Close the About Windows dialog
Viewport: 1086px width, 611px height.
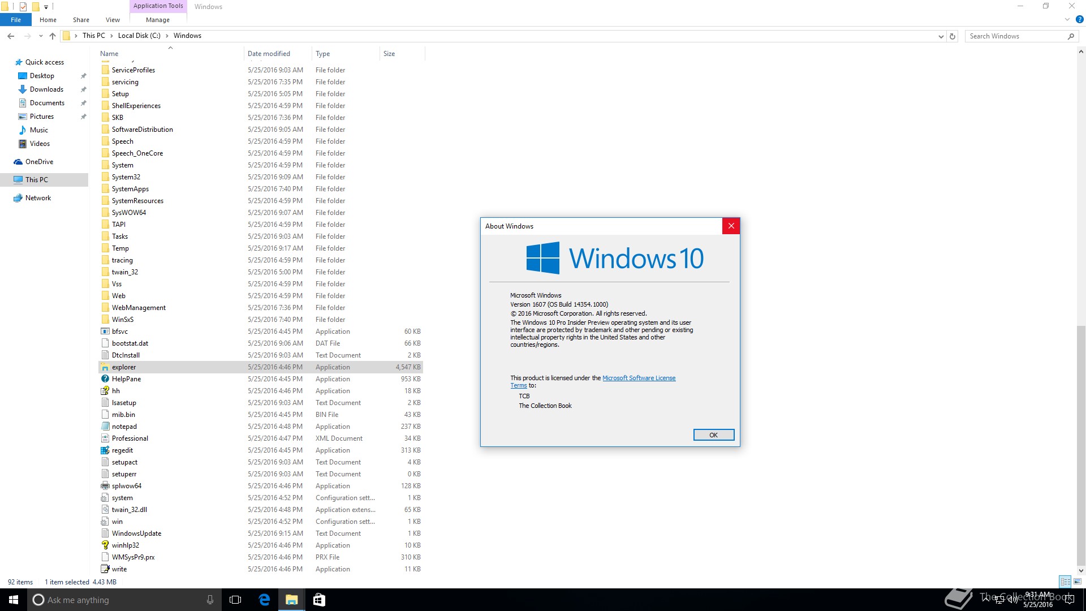(731, 226)
